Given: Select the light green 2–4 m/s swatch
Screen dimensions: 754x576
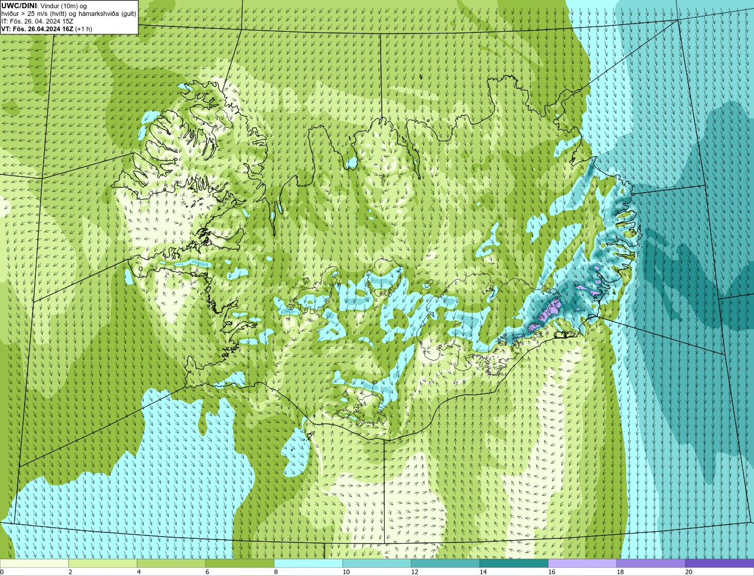Looking at the screenshot, I should (102, 563).
